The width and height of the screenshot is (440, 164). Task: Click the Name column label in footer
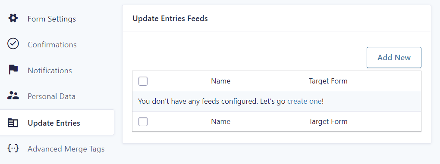click(x=220, y=121)
